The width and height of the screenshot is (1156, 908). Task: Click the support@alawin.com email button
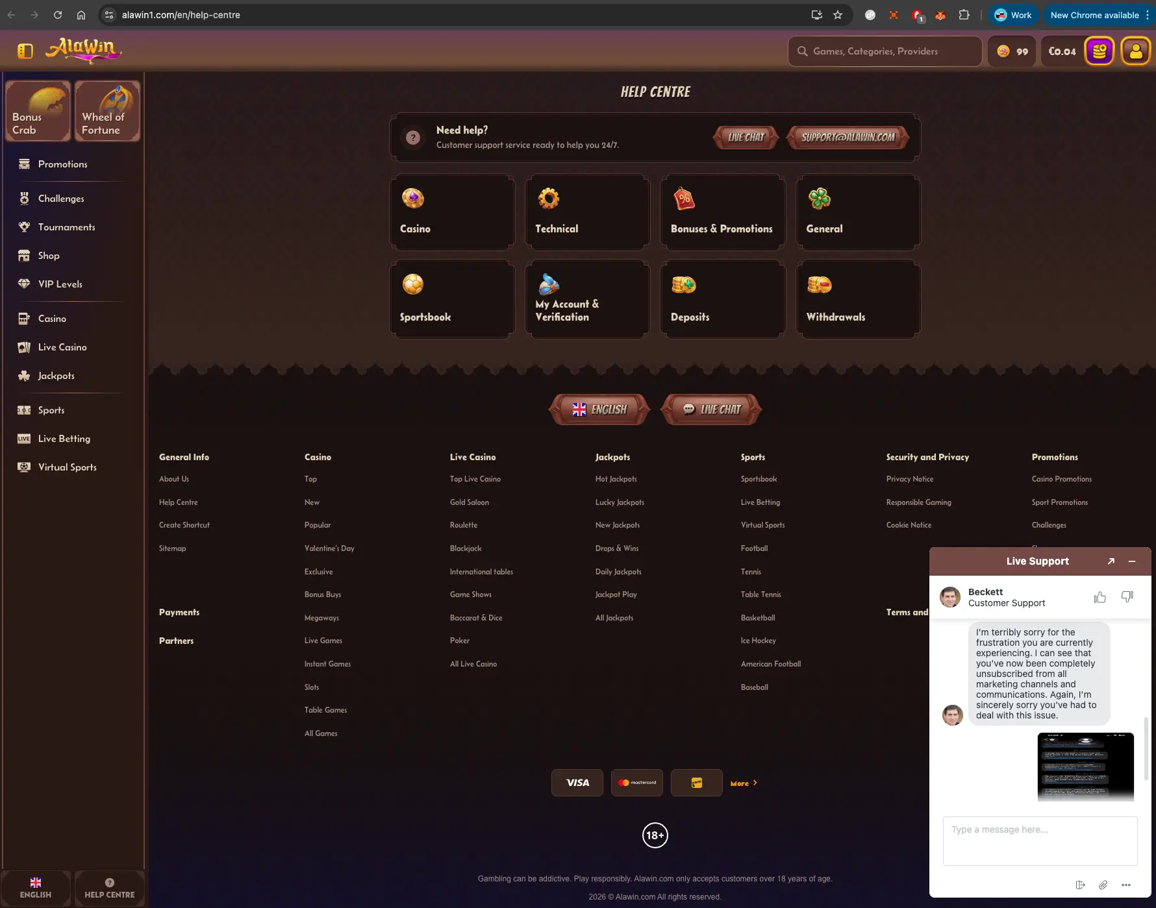[x=848, y=138]
